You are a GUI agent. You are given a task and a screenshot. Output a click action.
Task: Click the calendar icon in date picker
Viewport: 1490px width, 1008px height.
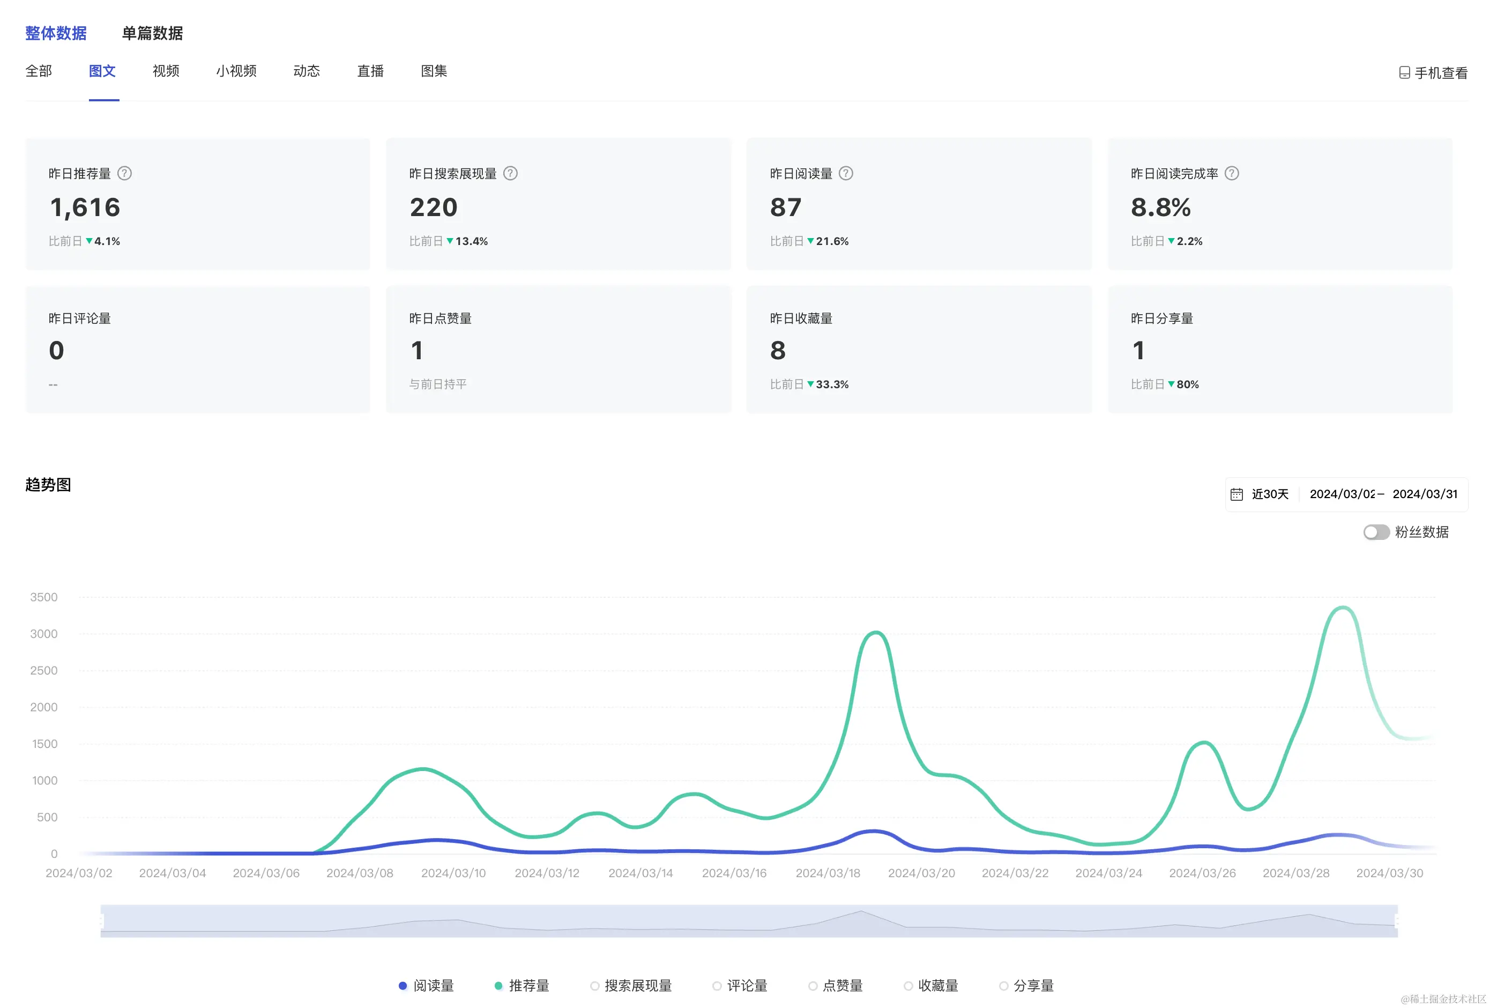coord(1236,494)
